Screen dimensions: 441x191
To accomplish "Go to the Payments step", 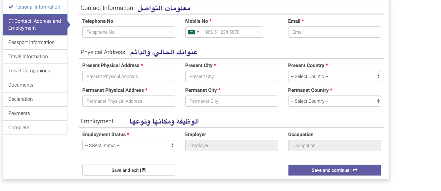I will (19, 113).
